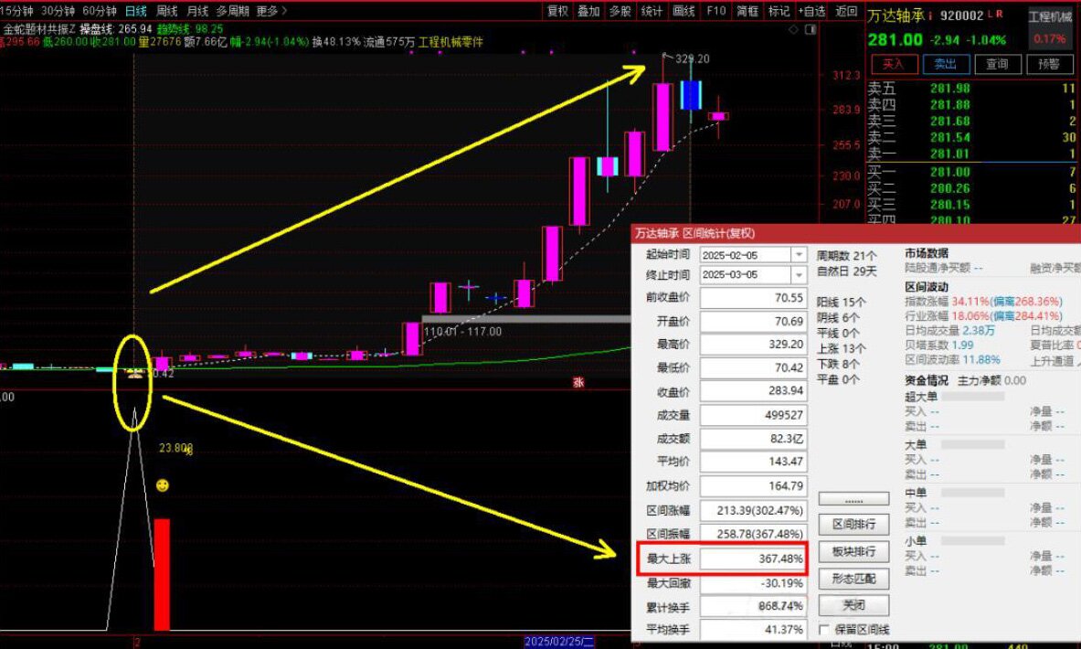Viewport: 1081px width, 649px height.
Task: Toggle the side panel layout icon
Action: (x=810, y=29)
